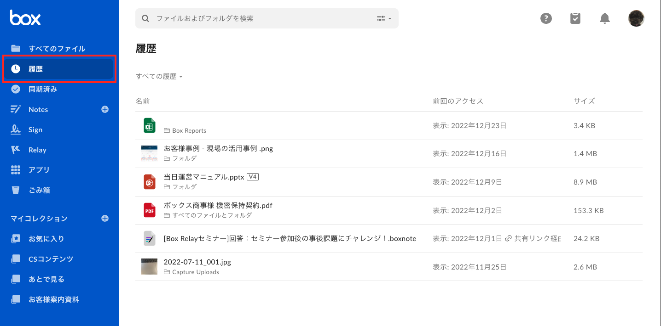
Task: Create a new Note via the plus icon
Action: pyautogui.click(x=105, y=109)
